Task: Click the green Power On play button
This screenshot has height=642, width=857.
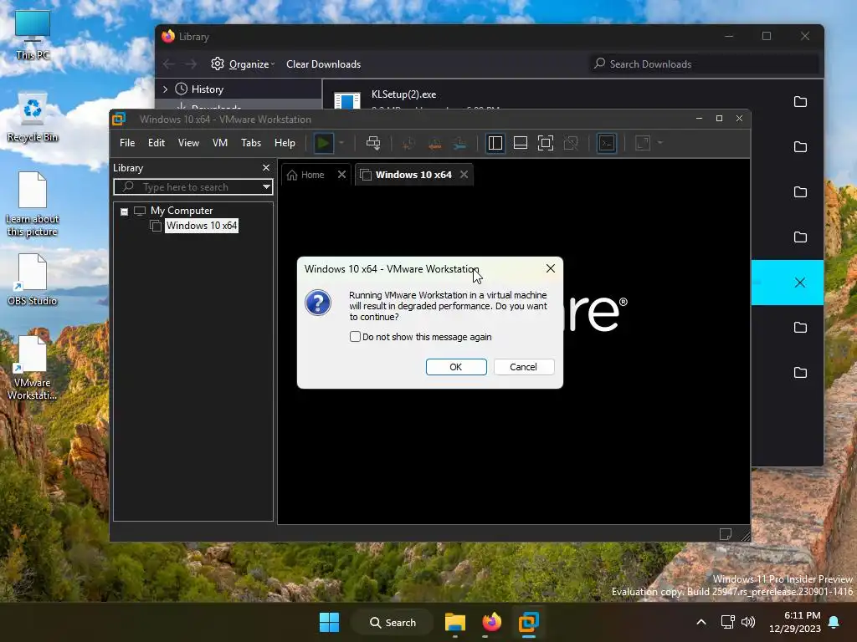Action: click(x=324, y=143)
